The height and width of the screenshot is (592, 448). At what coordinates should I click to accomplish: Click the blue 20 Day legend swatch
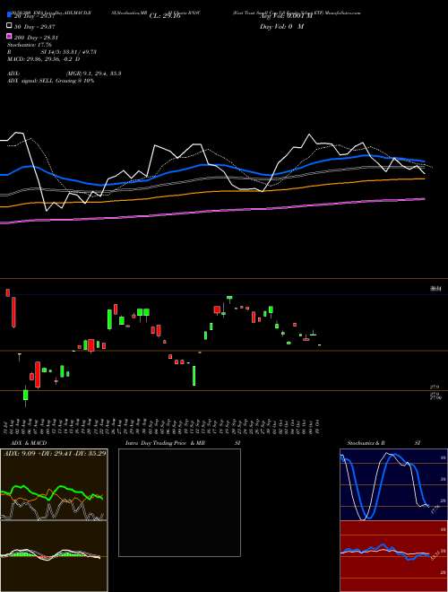[x=9, y=14]
